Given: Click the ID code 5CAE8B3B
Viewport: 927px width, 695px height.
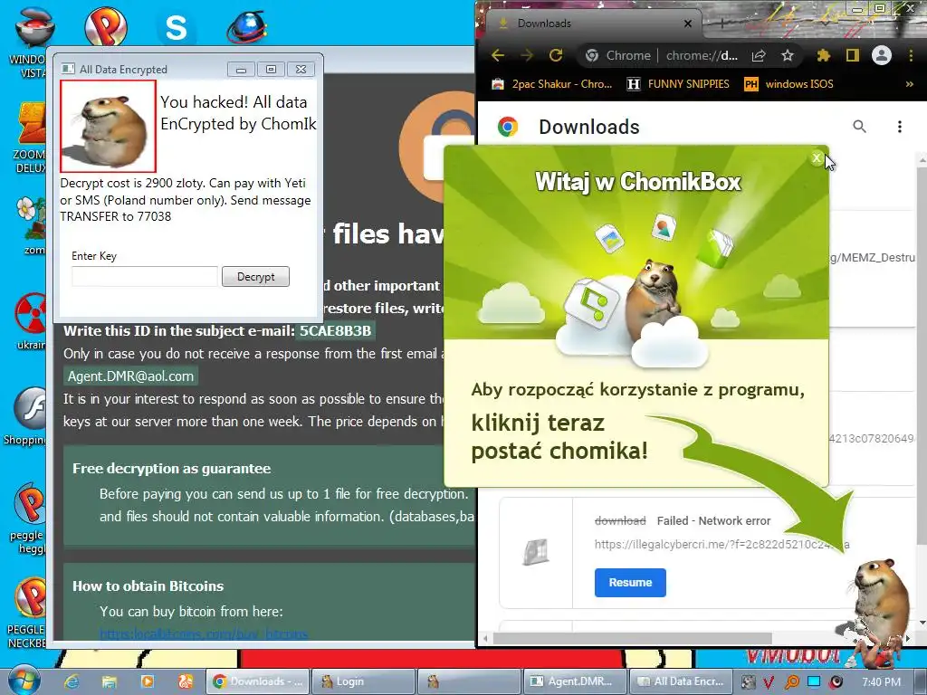Looking at the screenshot, I should [335, 330].
